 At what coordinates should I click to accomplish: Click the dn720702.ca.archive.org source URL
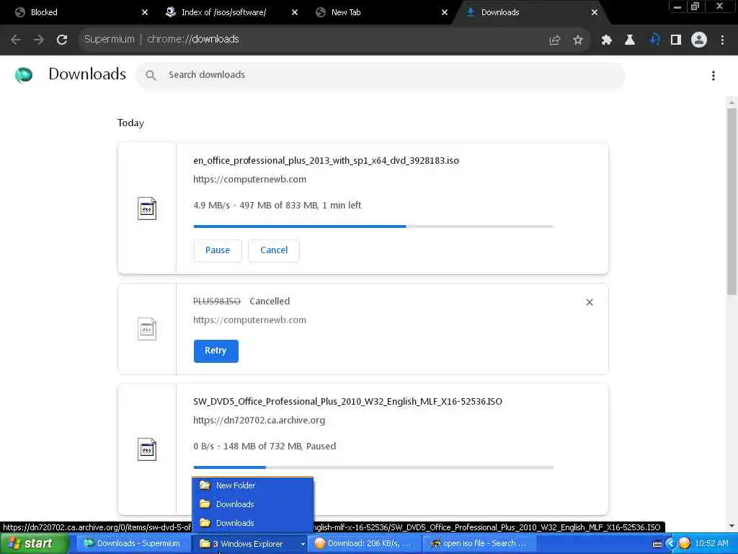click(259, 421)
